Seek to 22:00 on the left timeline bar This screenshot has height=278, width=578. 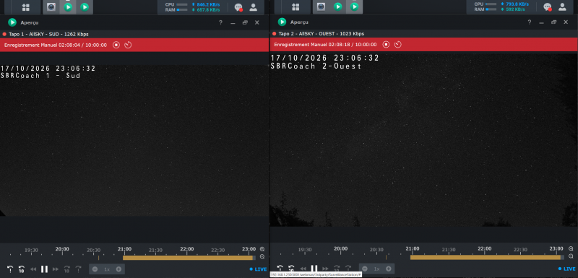[187, 258]
